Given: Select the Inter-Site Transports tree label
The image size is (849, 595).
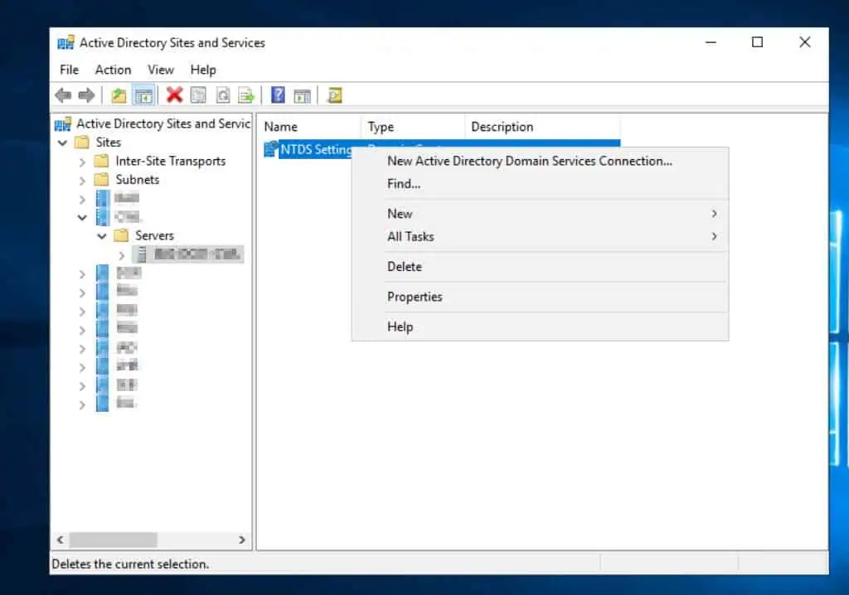Looking at the screenshot, I should [171, 161].
